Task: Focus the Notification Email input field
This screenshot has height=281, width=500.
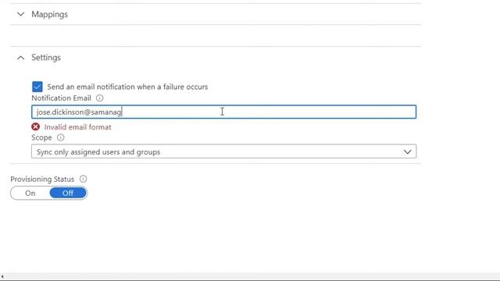Action: pos(224,112)
